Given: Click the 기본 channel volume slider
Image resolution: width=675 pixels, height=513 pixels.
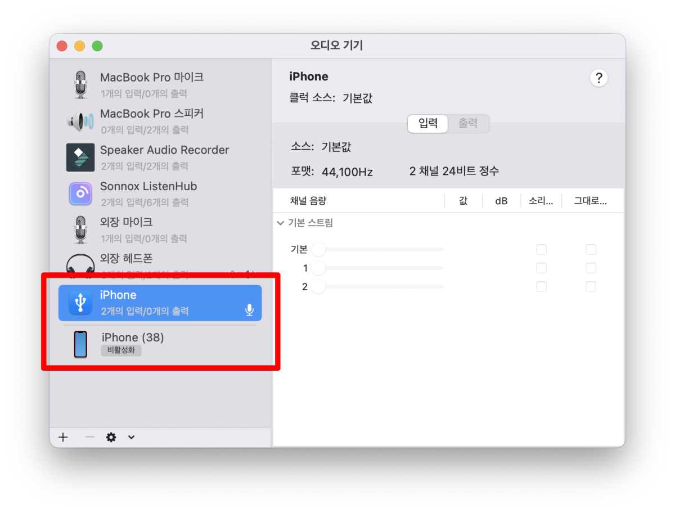Looking at the screenshot, I should 377,249.
